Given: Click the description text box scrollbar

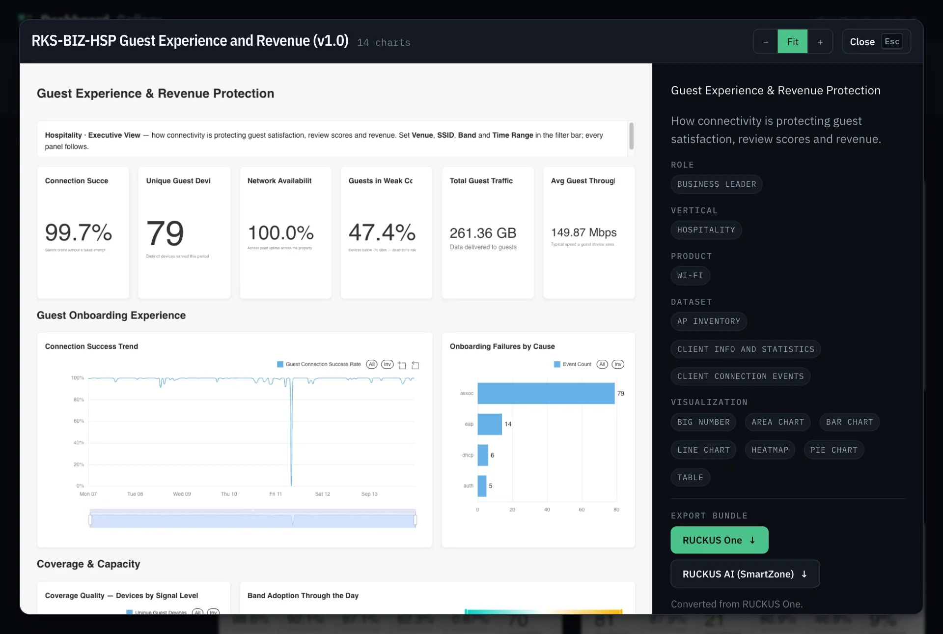Looking at the screenshot, I should pos(631,136).
